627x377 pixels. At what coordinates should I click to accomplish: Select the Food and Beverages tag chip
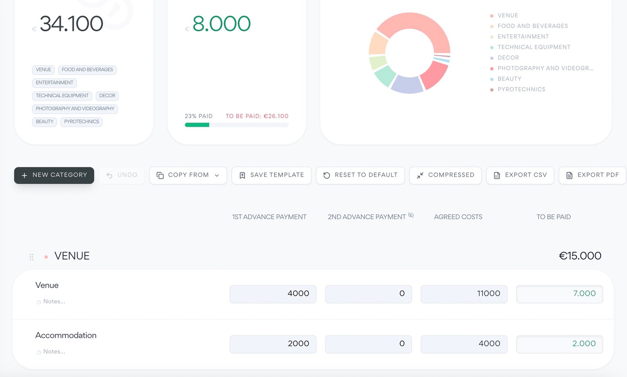(x=87, y=70)
